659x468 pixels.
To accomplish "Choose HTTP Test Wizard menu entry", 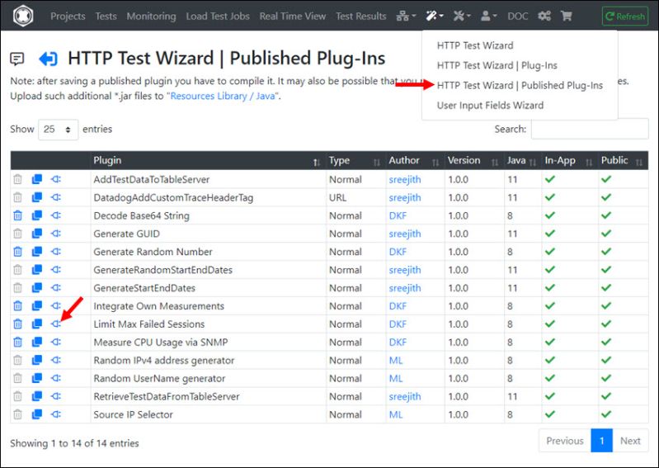I will (475, 45).
